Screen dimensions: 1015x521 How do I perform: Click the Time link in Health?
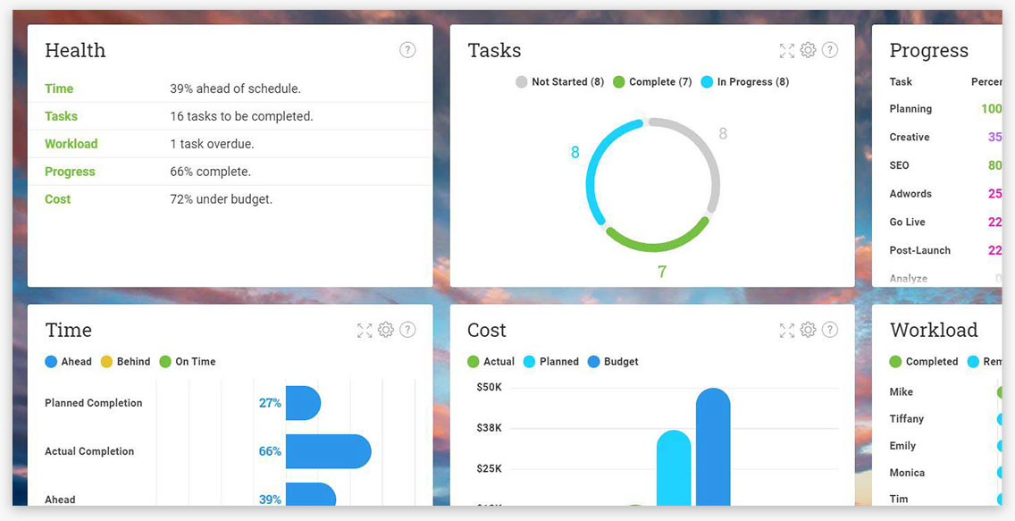click(x=59, y=88)
